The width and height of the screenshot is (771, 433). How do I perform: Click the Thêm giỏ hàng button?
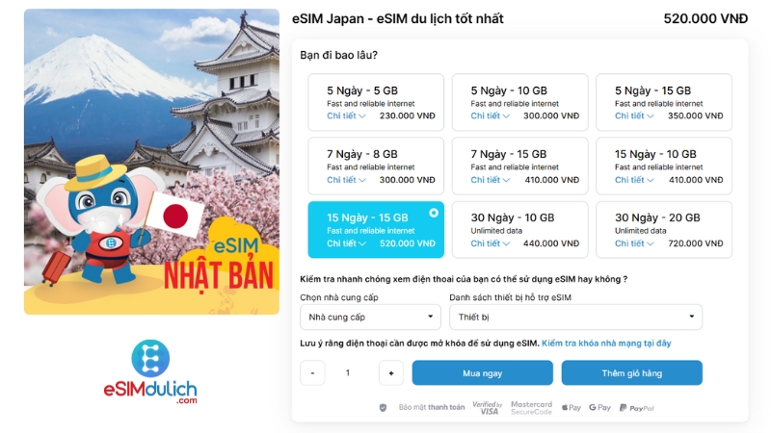632,373
